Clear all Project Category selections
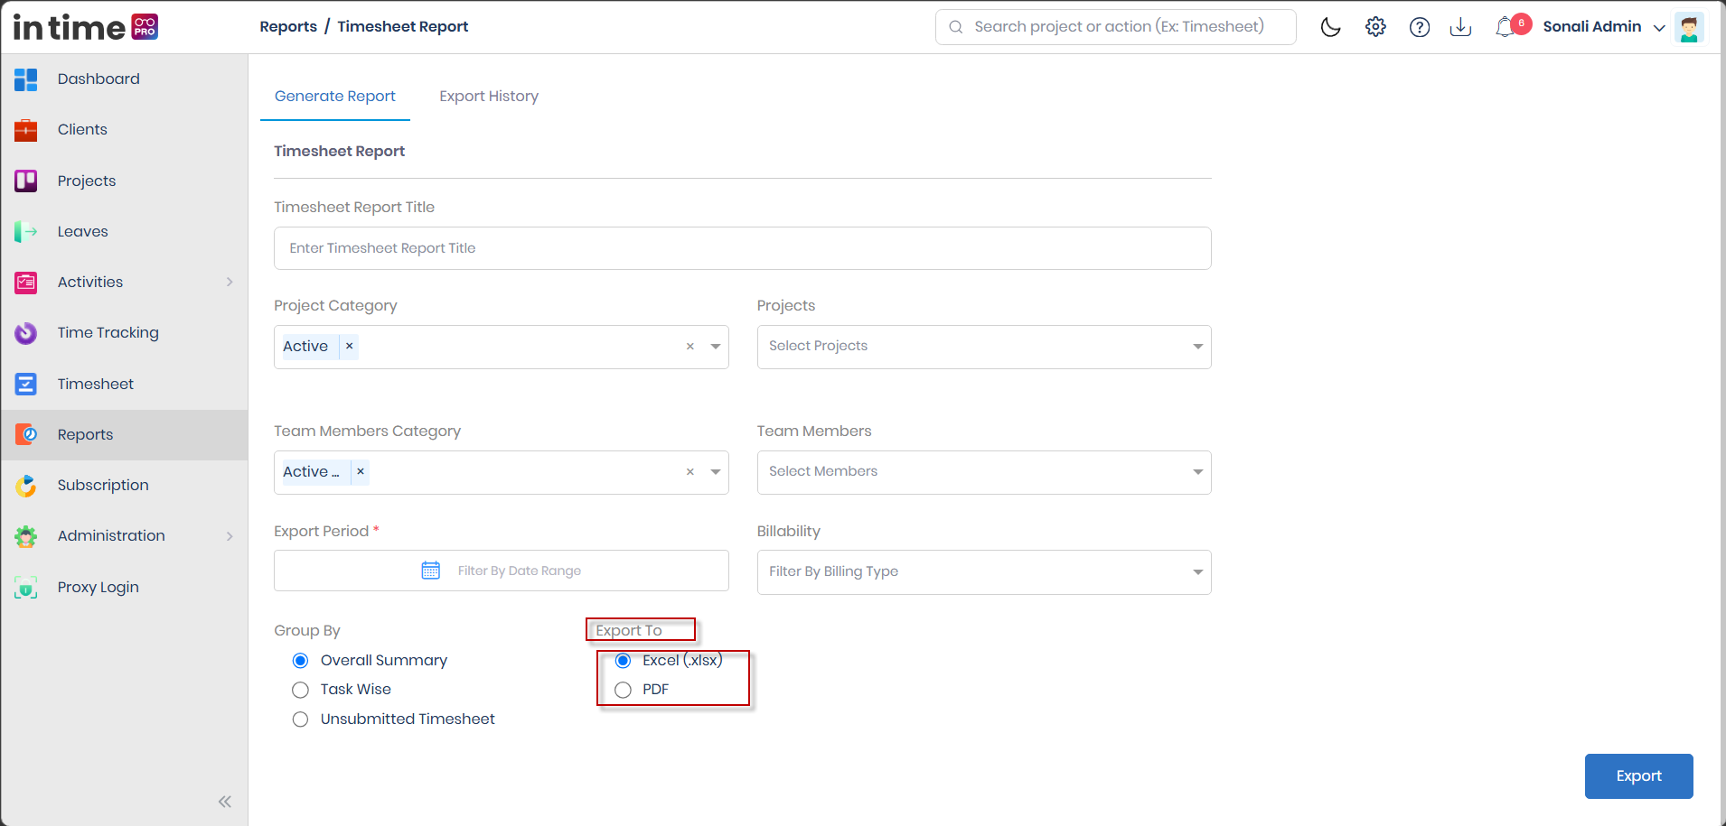 [690, 347]
